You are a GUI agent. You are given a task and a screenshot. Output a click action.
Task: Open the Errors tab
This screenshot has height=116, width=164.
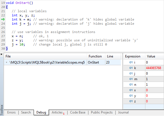coord(11,112)
